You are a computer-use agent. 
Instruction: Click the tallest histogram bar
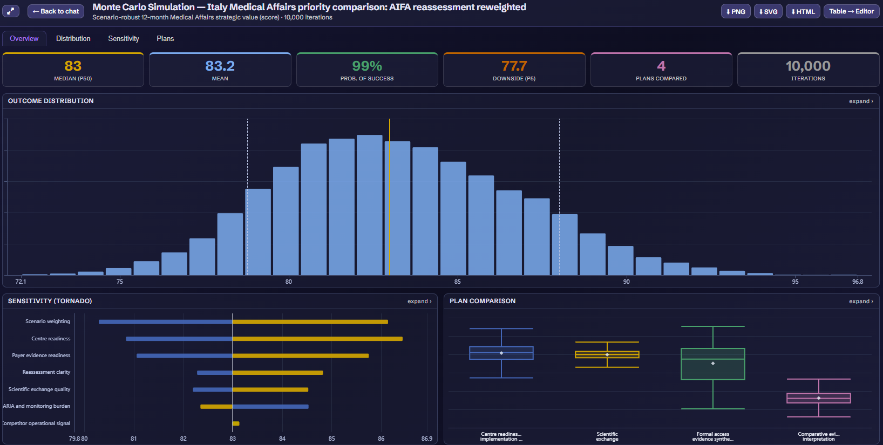370,205
